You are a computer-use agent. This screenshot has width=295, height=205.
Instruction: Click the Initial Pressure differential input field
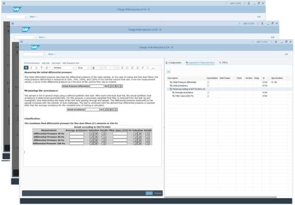97,86
